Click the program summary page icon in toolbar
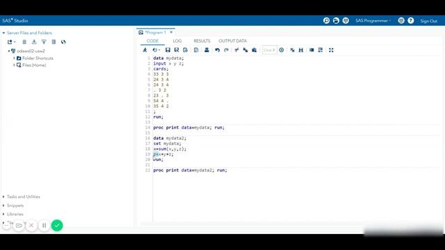445x250 pixels. pos(196,50)
